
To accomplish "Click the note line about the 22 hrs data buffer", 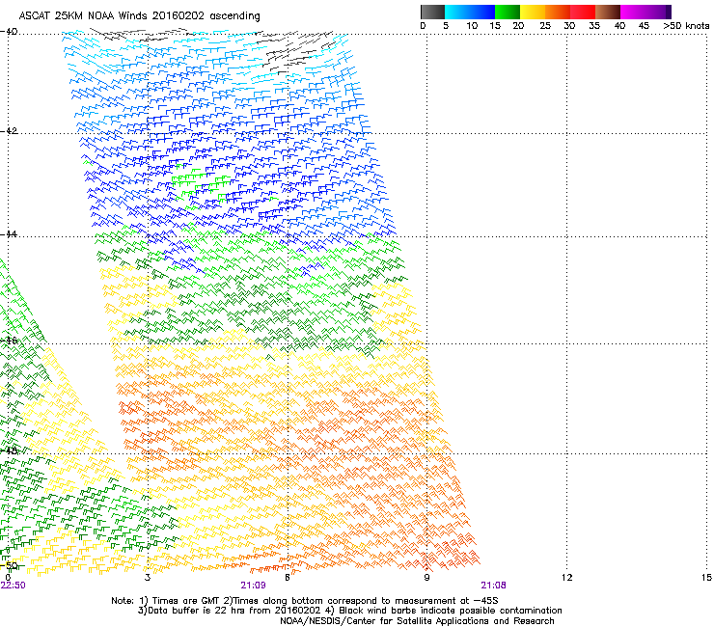I will [349, 611].
